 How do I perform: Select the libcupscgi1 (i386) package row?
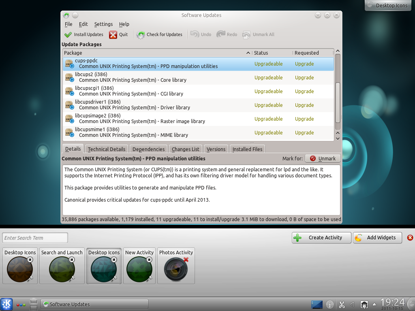tap(198, 91)
